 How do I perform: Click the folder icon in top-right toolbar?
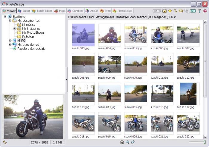pos(181,11)
